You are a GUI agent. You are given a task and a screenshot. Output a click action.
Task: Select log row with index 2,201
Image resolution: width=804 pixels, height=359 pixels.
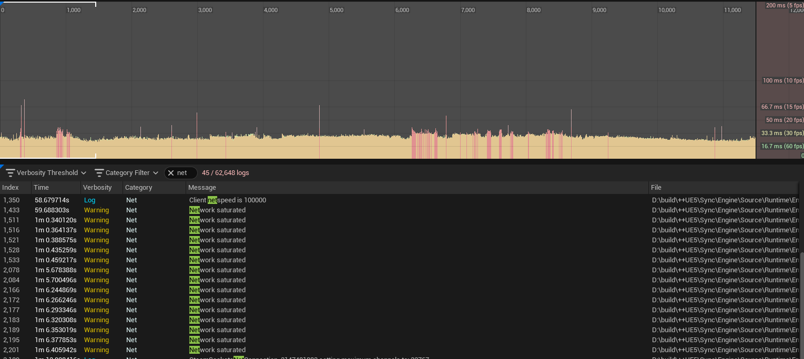[x=11, y=350]
